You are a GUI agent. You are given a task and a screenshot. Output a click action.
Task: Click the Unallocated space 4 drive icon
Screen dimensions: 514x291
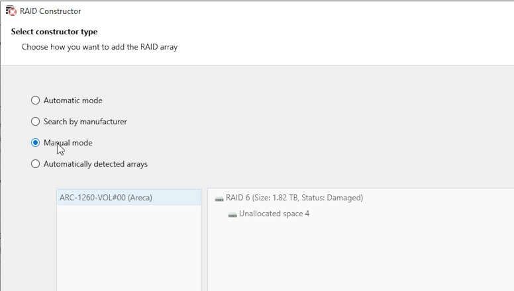pyautogui.click(x=232, y=214)
